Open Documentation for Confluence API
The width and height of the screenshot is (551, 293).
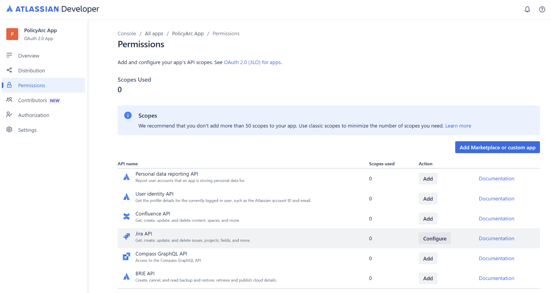click(496, 218)
